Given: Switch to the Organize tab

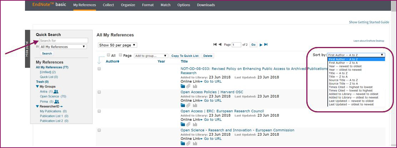Looking at the screenshot, I should (128, 5).
